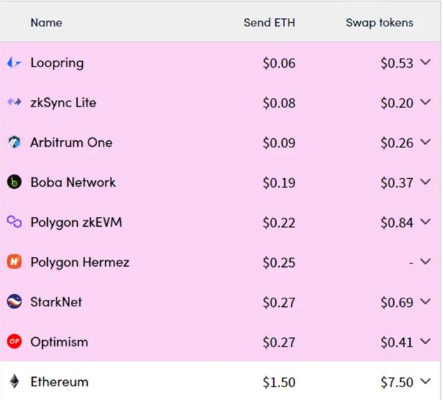Expand the Arbitrum One row chevron
This screenshot has height=400, width=443.
coord(425,142)
